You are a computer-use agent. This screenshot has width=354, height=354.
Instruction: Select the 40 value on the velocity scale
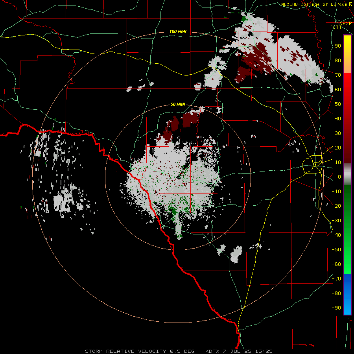click(x=338, y=118)
